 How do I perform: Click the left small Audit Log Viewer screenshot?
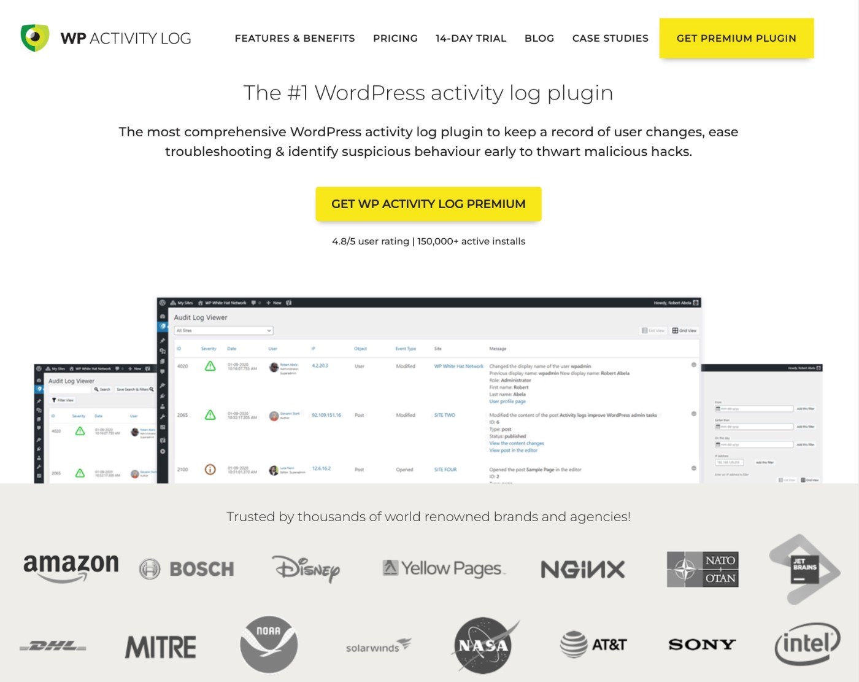pos(95,424)
